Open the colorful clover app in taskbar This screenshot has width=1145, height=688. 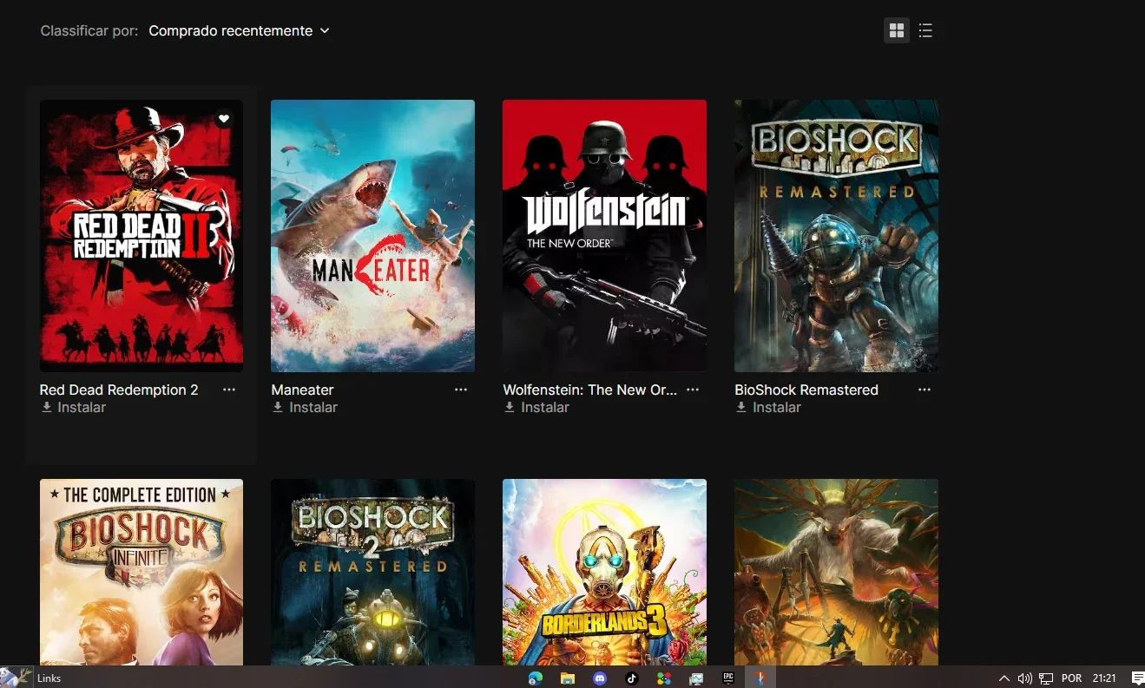(x=664, y=678)
